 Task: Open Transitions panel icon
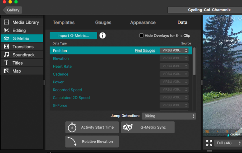[6, 47]
